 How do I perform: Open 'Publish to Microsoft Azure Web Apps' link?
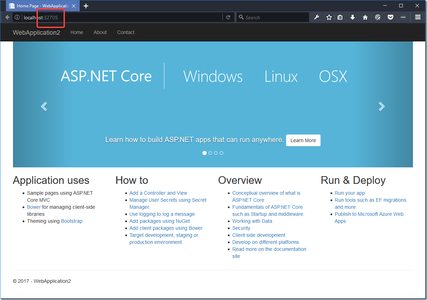(369, 218)
